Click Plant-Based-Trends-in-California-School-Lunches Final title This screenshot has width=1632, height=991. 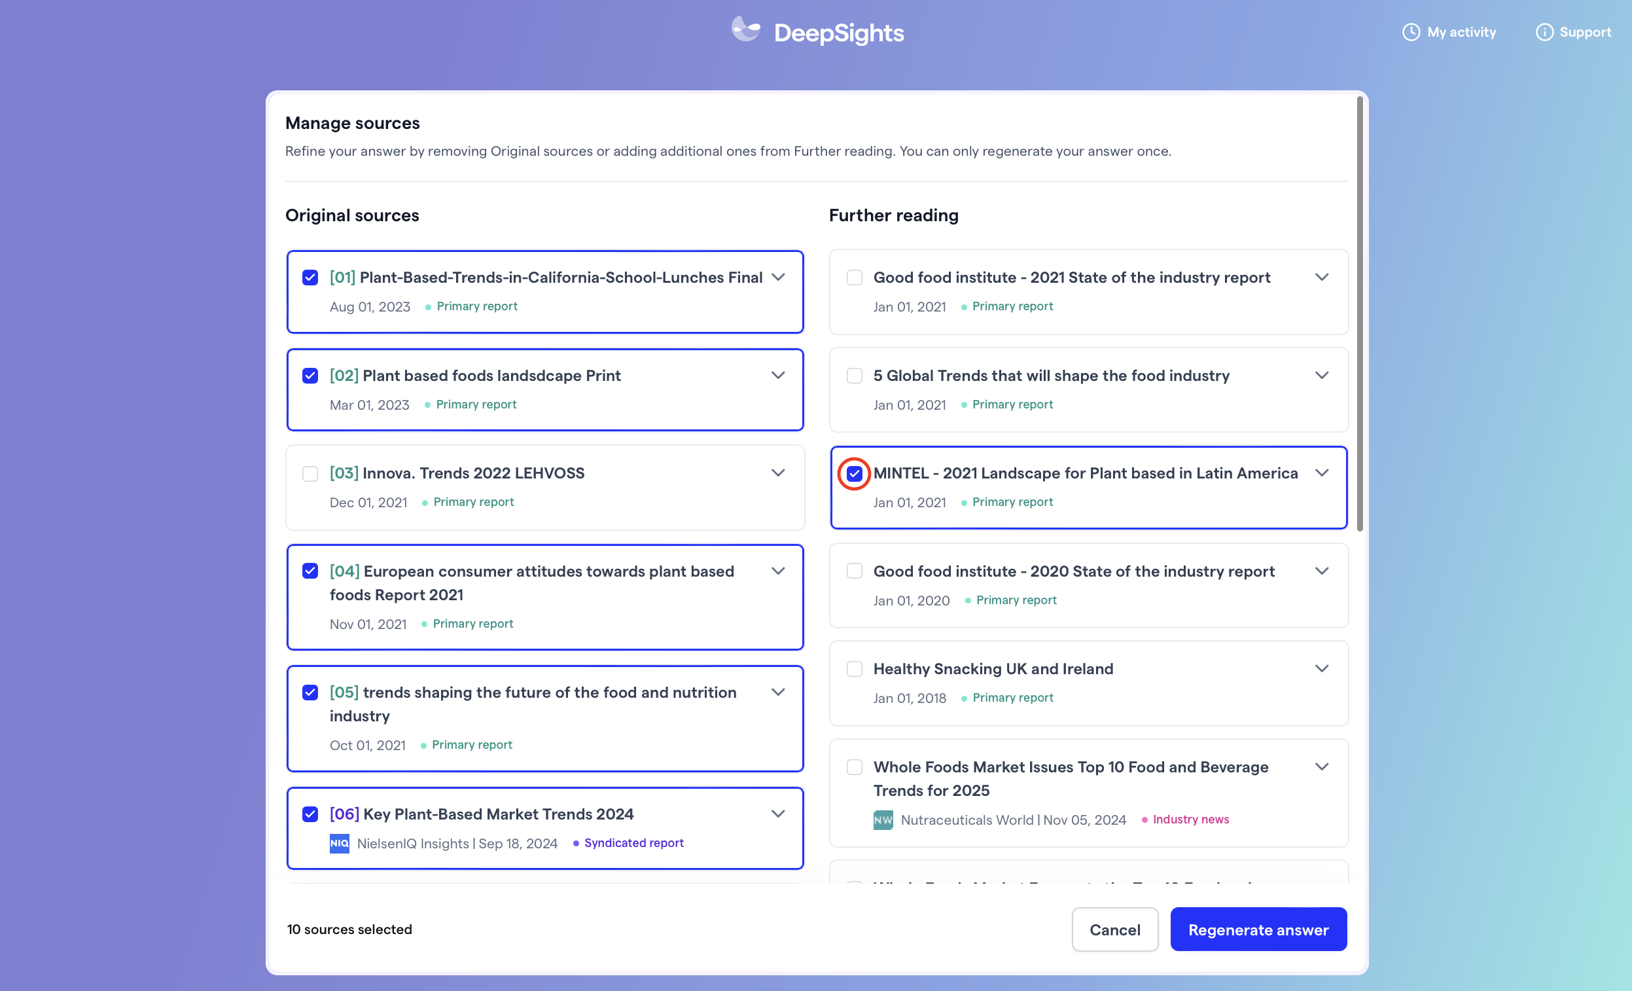(561, 278)
